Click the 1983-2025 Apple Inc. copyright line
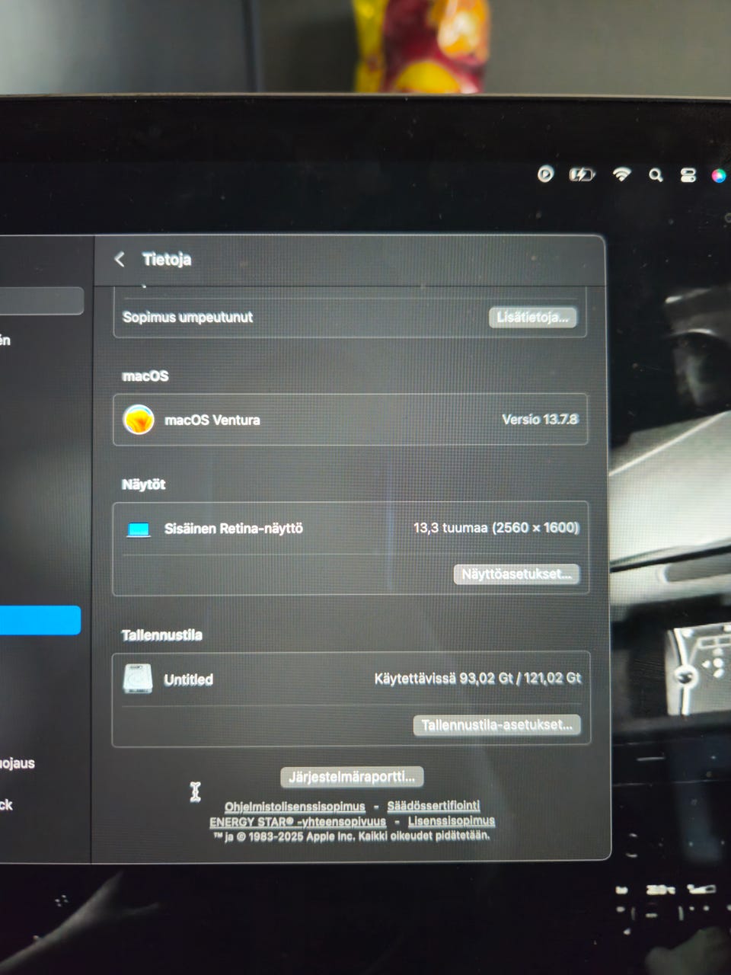This screenshot has height=975, width=731. tap(351, 836)
